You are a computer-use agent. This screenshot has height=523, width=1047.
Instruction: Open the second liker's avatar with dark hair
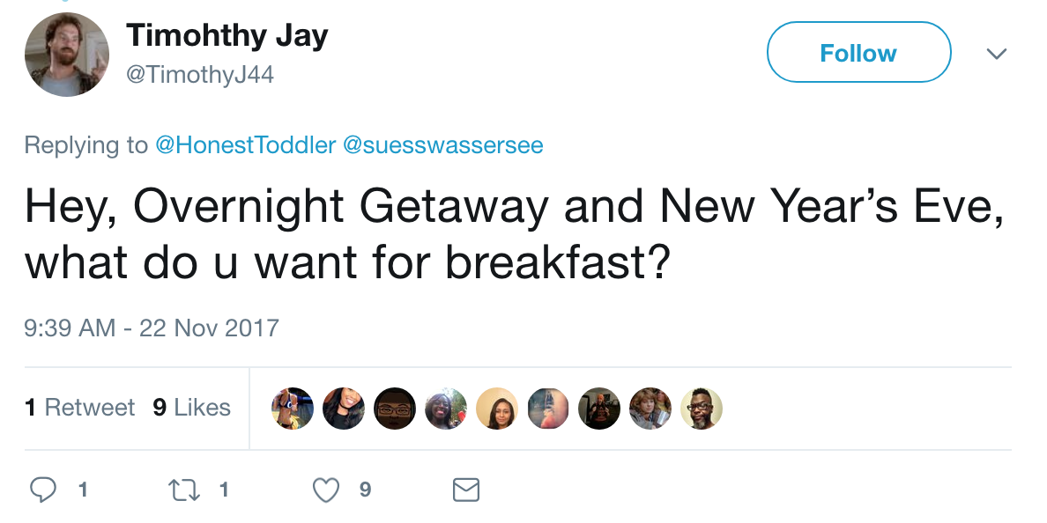tap(343, 409)
